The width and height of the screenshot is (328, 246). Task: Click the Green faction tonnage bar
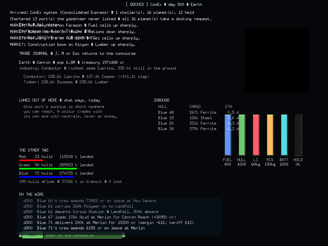48,168
